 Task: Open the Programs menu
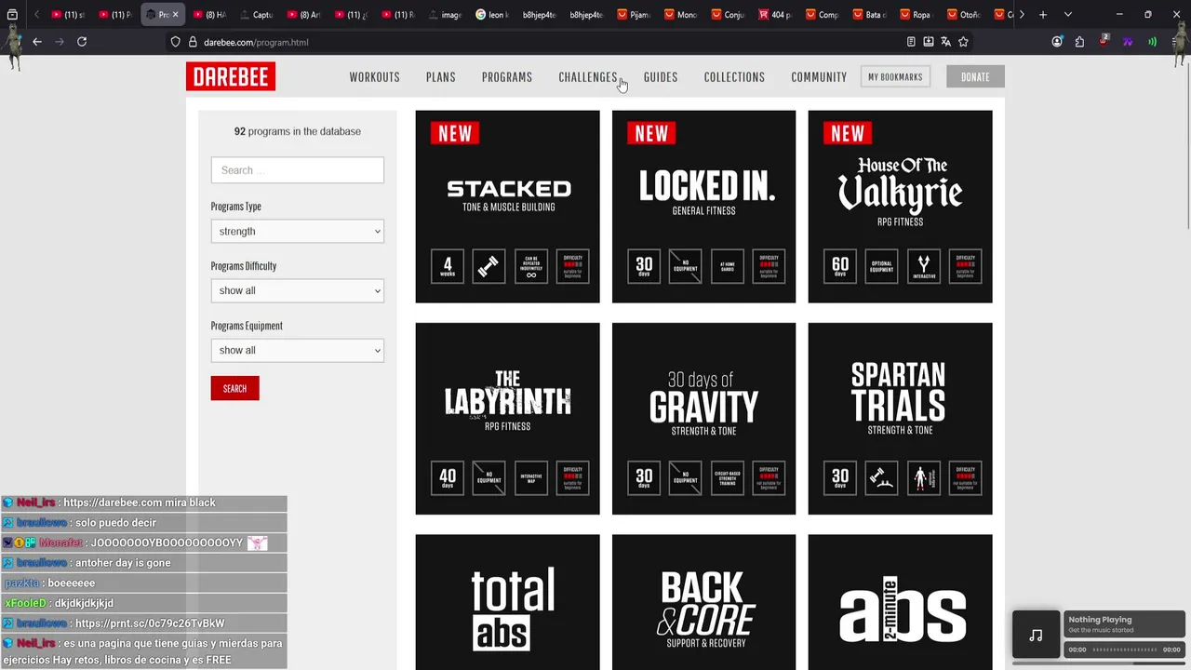[507, 77]
